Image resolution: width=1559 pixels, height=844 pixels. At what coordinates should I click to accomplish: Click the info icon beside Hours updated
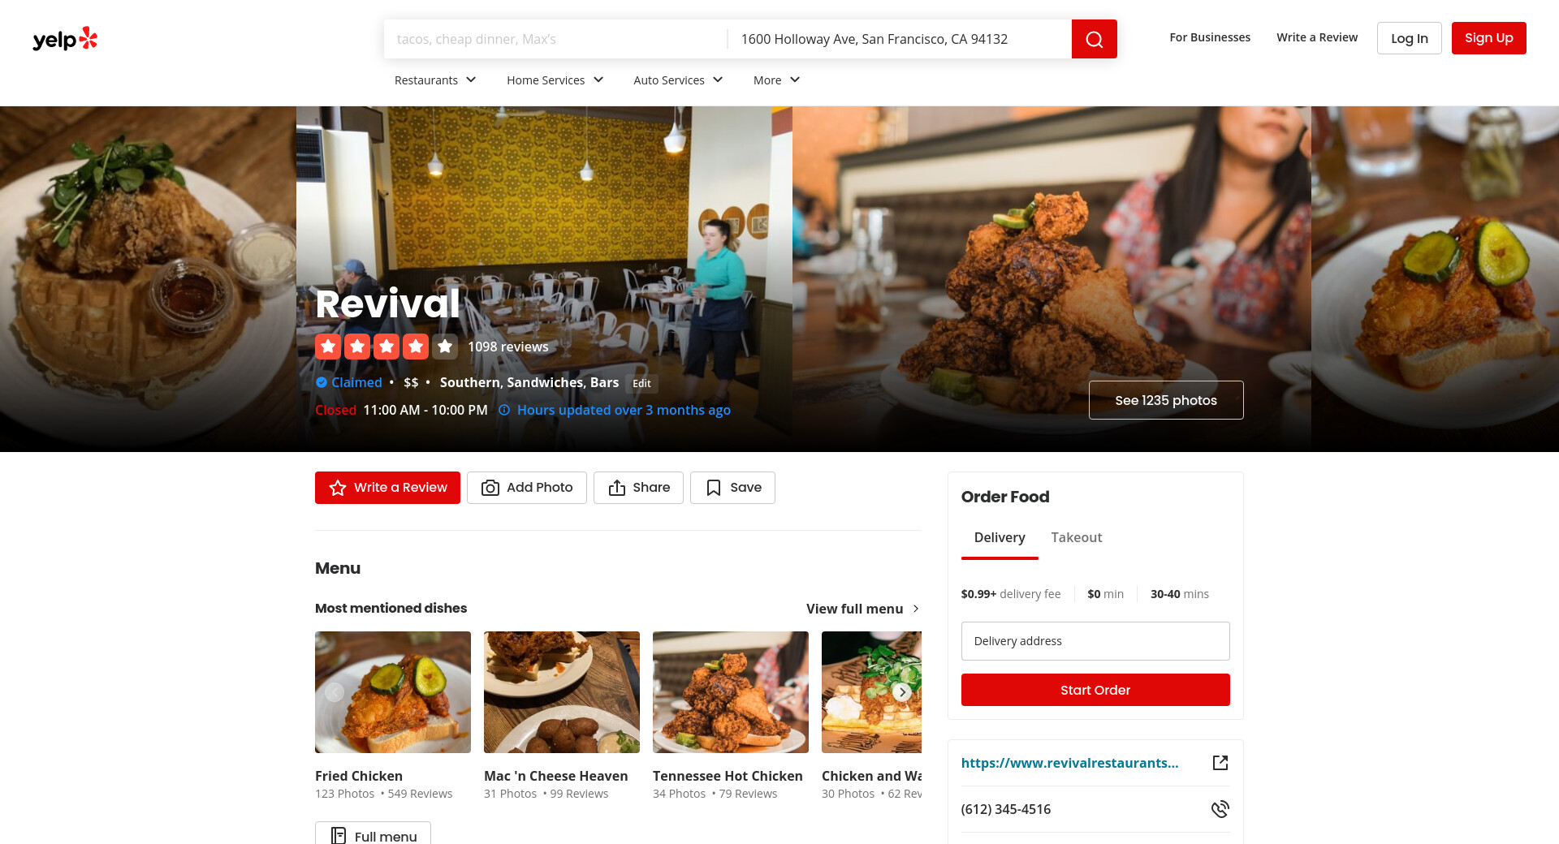coord(504,410)
